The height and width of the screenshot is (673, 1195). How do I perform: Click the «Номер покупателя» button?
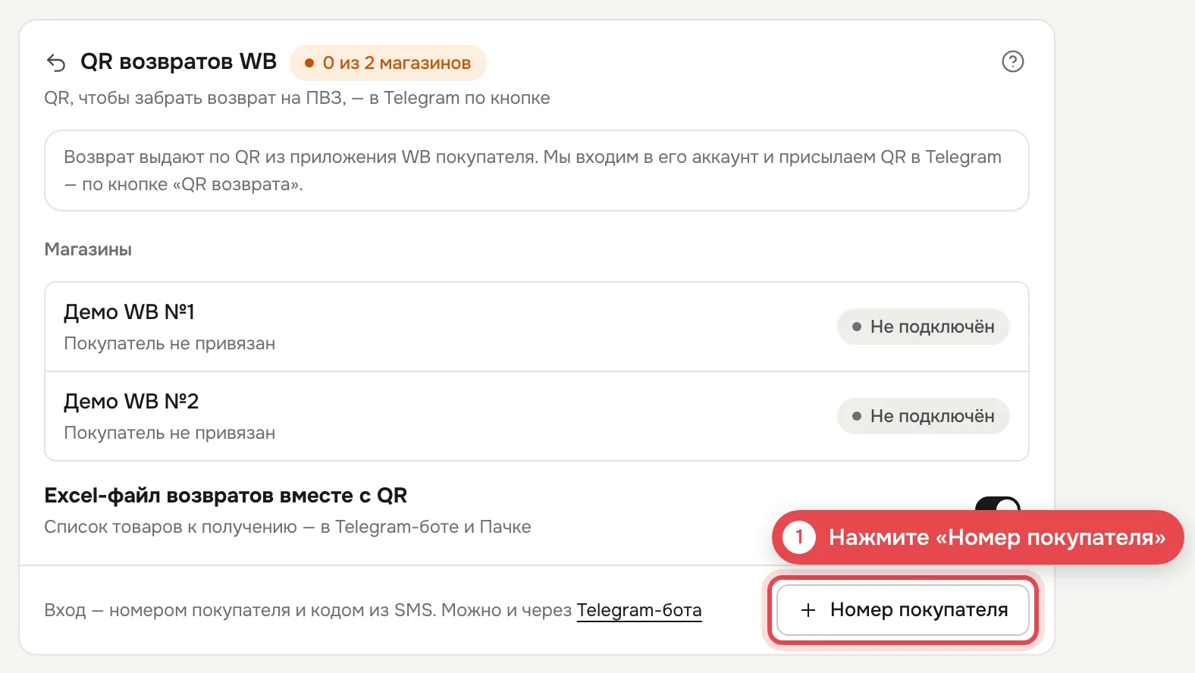(902, 610)
